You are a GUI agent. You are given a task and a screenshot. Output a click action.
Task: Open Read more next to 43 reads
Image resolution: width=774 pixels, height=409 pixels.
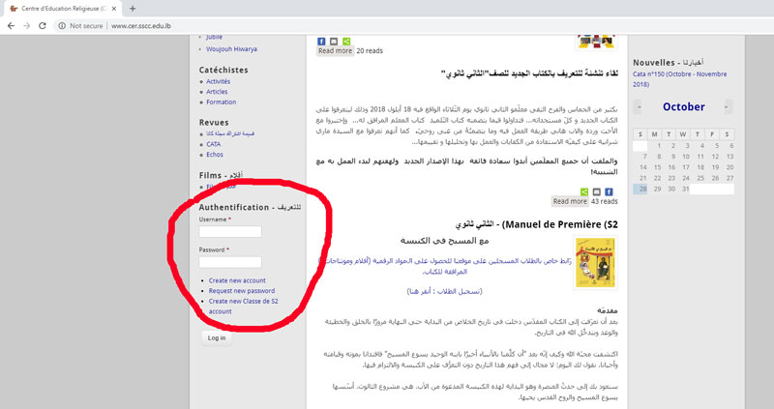click(570, 201)
